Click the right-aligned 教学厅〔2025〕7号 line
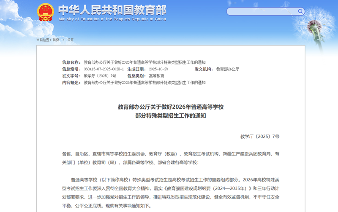The height and width of the screenshot is (212, 338). point(259,137)
